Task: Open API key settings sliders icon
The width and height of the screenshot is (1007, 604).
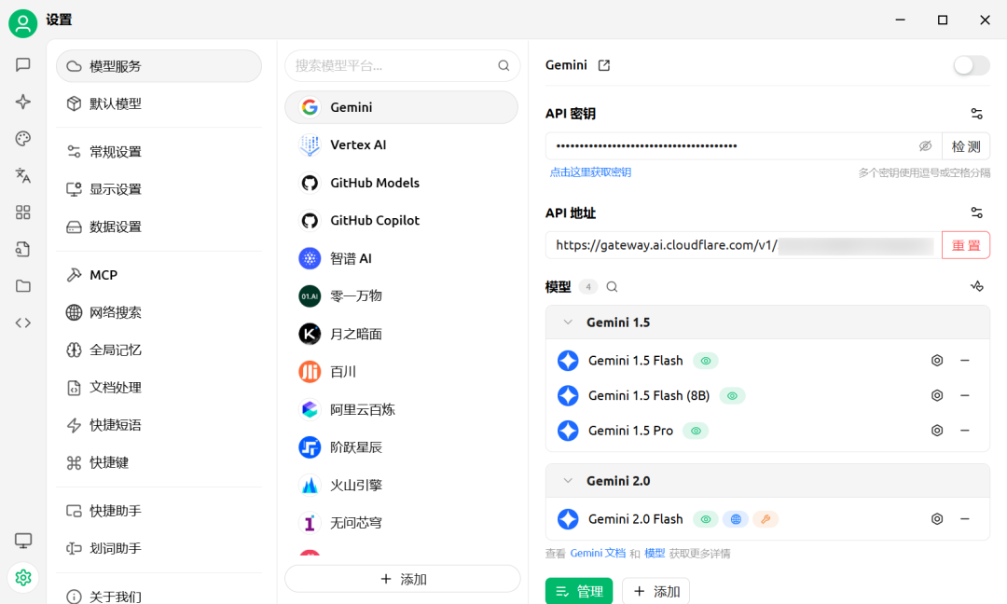Action: point(977,114)
